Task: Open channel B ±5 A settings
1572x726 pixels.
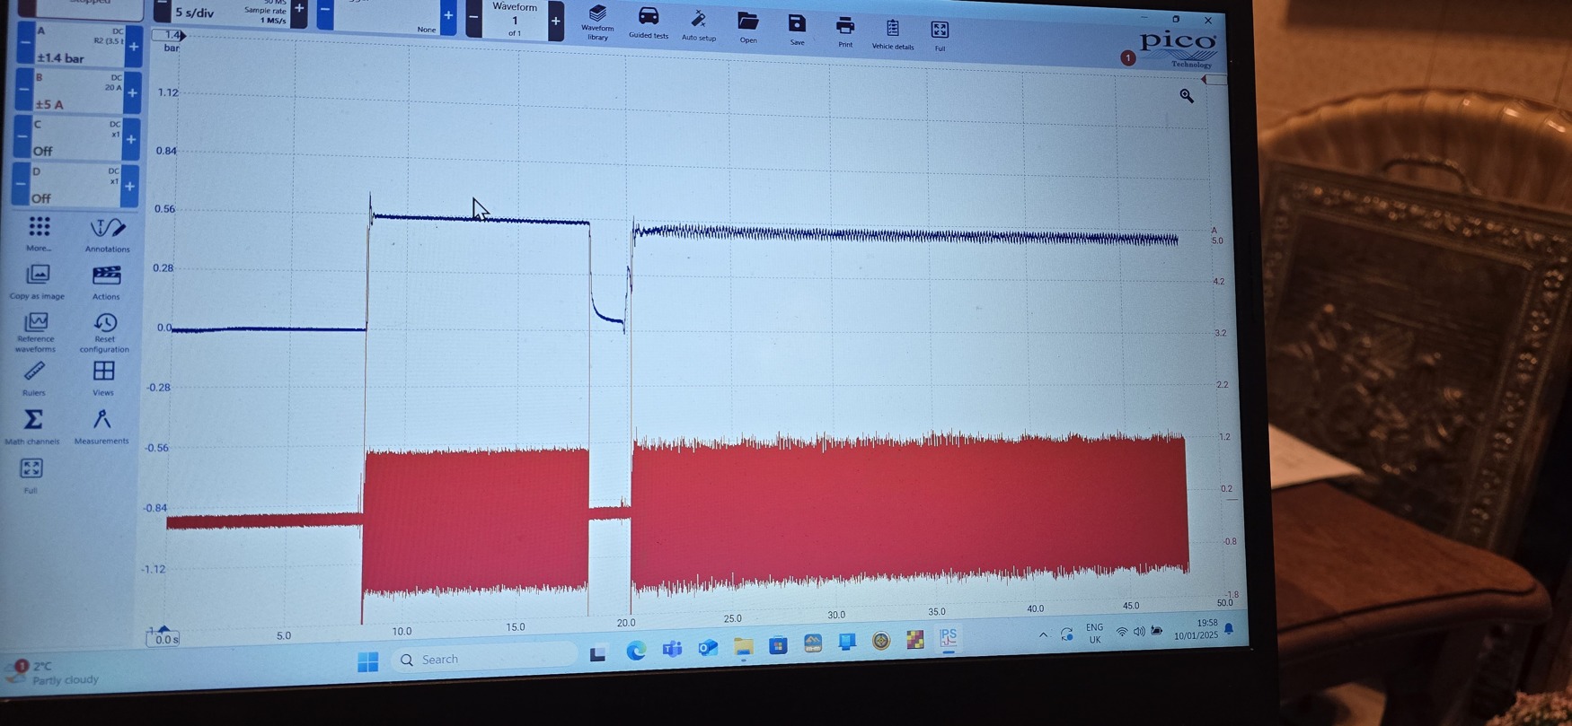Action: coord(78,92)
